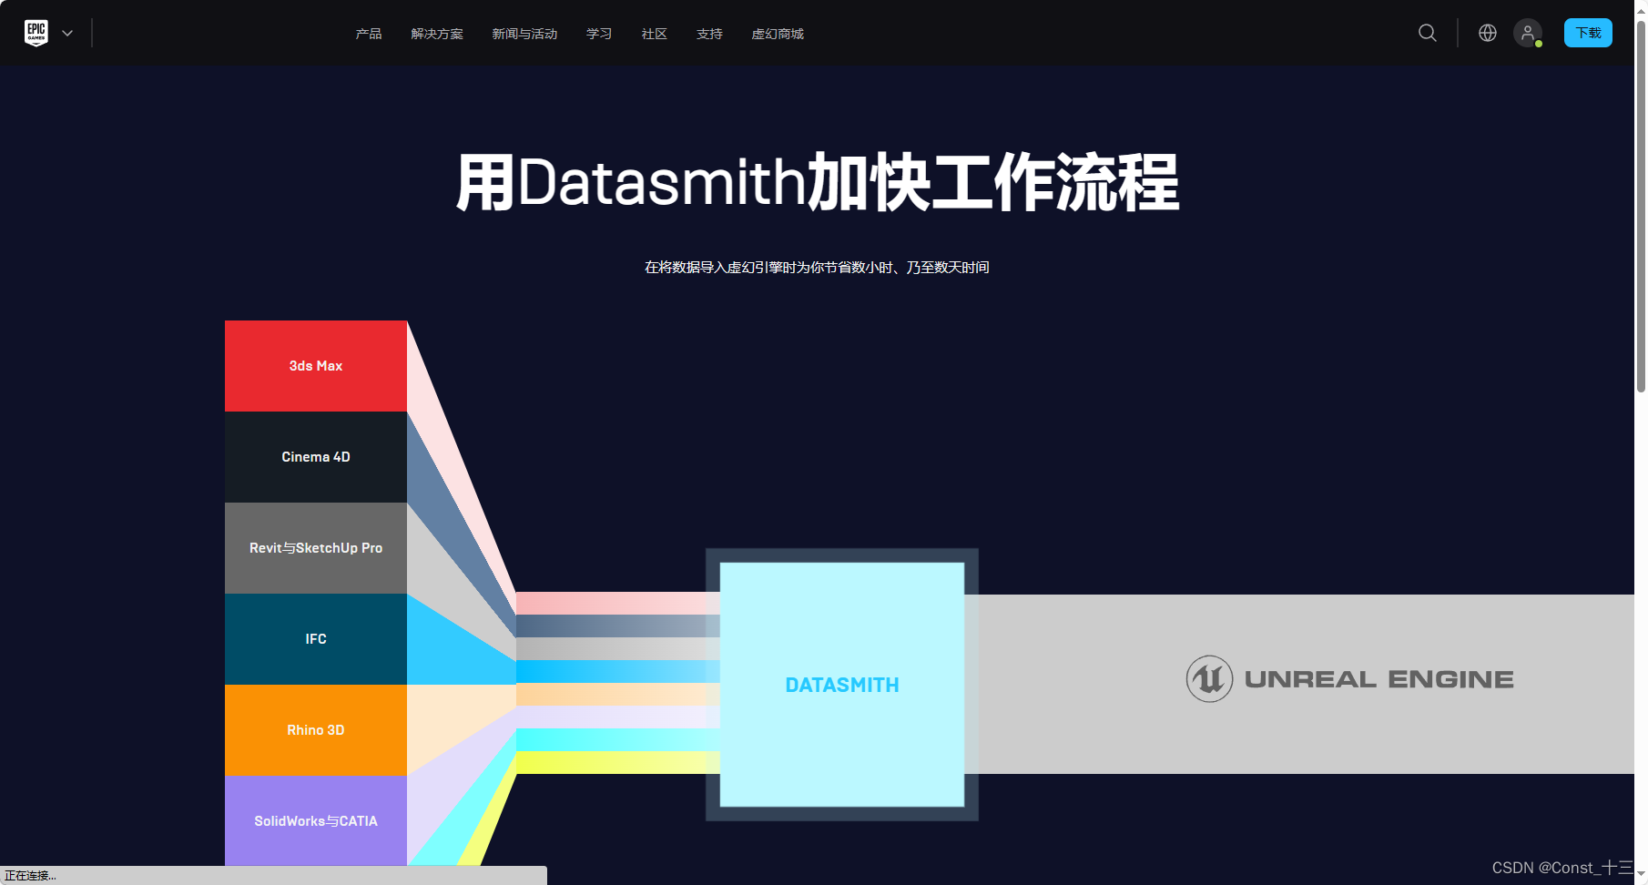Click the 3ds Max red block

(315, 365)
